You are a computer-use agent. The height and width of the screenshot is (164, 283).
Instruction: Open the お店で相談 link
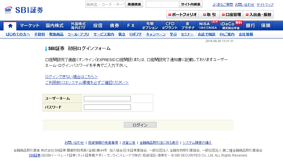(207, 34)
